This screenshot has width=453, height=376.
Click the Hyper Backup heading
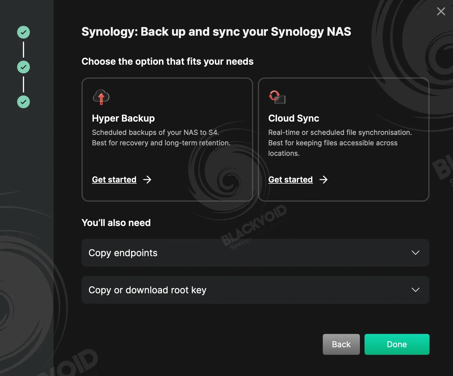point(123,118)
